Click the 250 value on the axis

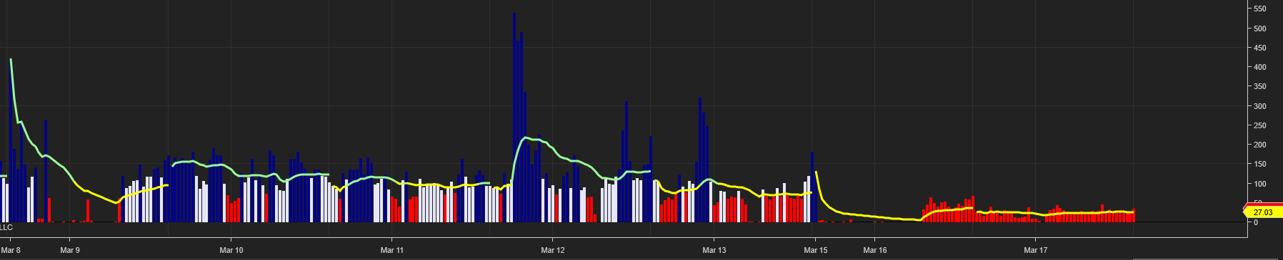point(1260,125)
